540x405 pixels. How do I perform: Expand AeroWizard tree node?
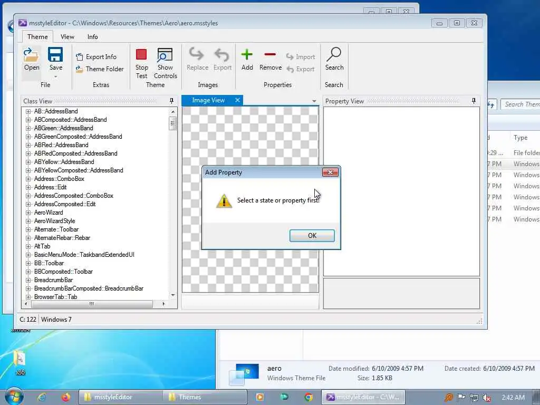(28, 213)
